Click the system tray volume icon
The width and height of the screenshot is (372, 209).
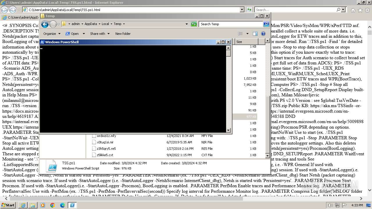330,205
